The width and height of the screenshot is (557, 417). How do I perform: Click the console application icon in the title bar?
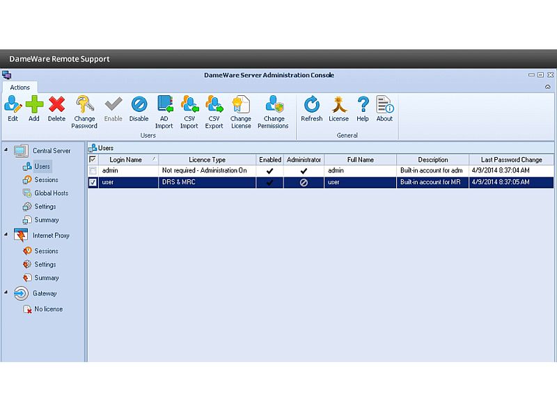7,75
